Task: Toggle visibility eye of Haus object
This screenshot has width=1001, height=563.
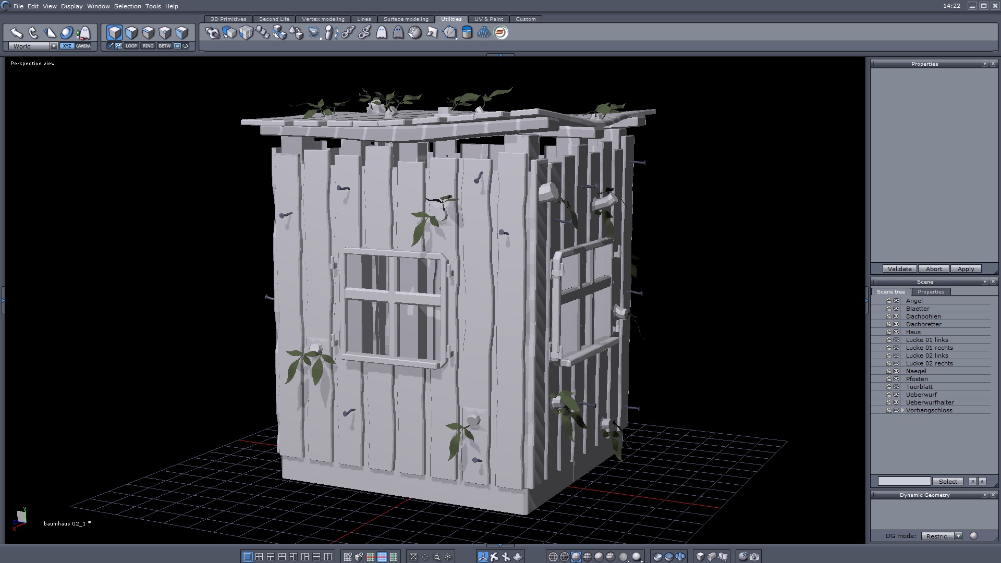Action: [896, 332]
